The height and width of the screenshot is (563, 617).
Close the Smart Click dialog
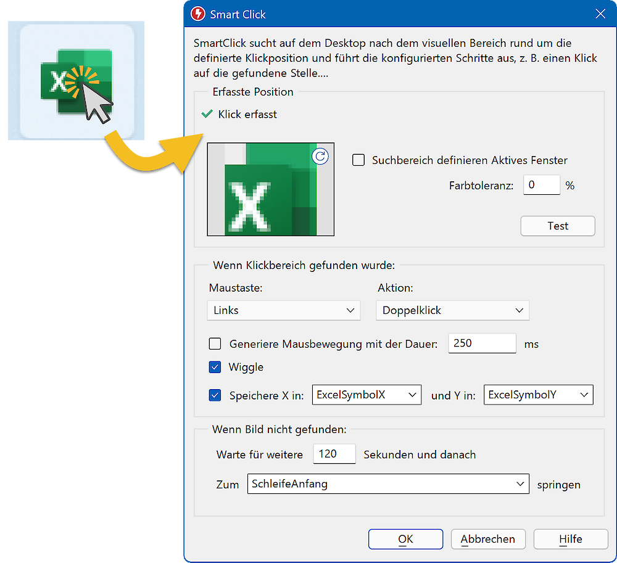[x=600, y=14]
